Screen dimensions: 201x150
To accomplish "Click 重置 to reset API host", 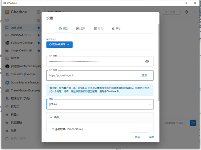I will click(x=144, y=75).
